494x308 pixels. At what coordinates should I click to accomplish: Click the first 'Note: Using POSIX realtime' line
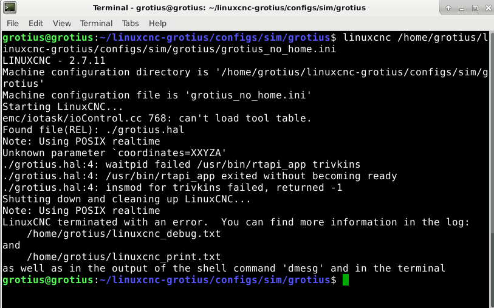[x=81, y=141]
